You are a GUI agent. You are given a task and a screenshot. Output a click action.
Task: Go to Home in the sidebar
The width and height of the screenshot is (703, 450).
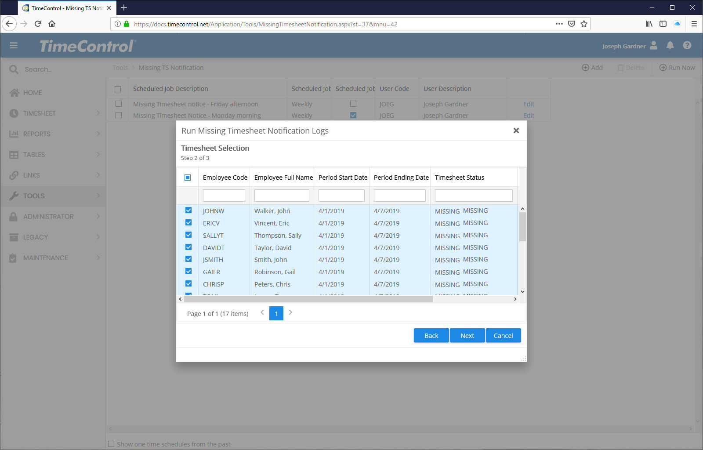click(33, 93)
